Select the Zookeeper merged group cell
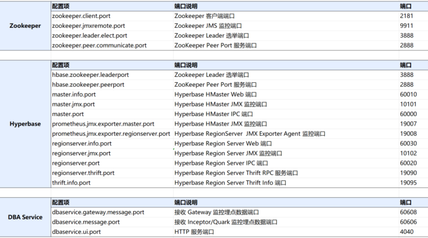Image resolution: width=428 pixels, height=238 pixels. (x=25, y=26)
